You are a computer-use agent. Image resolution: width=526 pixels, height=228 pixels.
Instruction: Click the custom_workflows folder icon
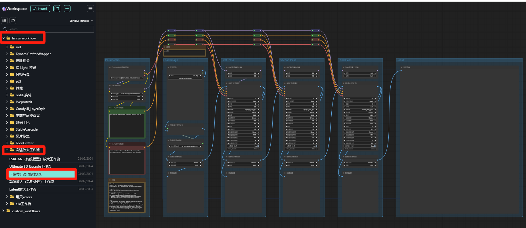8,211
